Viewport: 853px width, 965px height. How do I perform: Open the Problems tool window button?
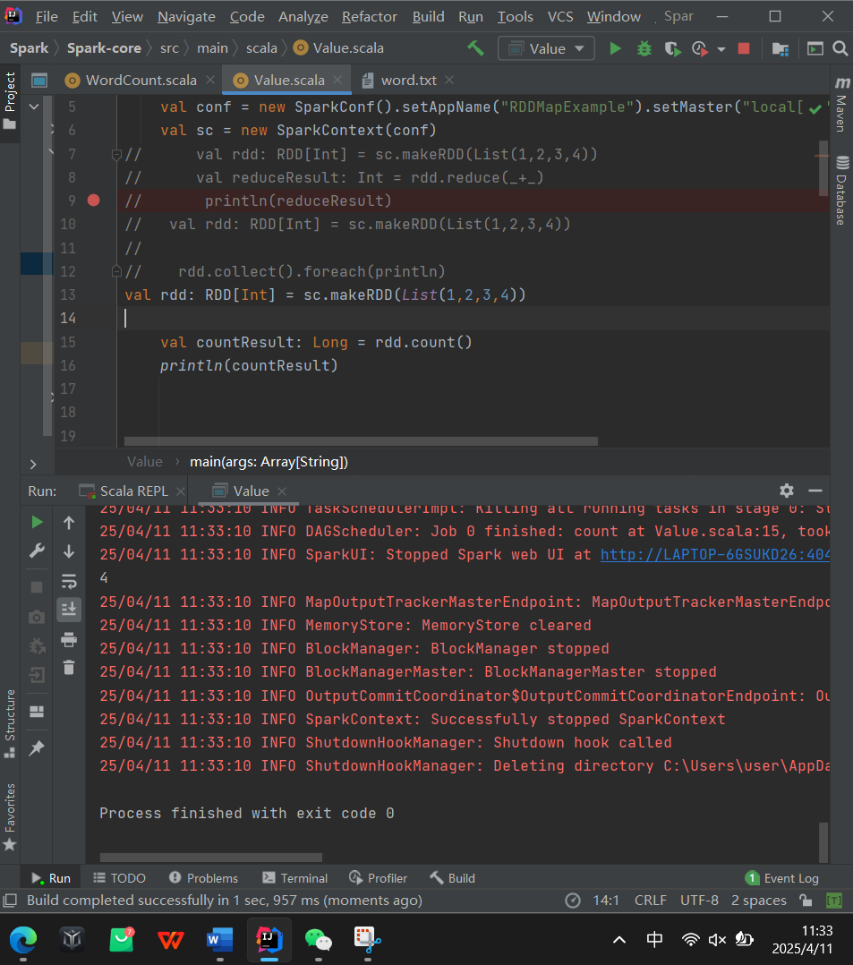(x=203, y=878)
